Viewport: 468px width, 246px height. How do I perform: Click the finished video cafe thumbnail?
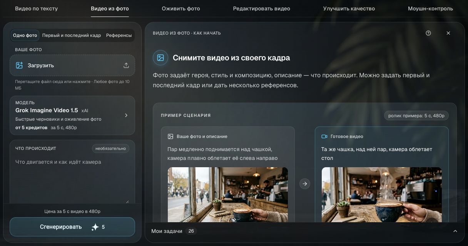pyautogui.click(x=382, y=194)
